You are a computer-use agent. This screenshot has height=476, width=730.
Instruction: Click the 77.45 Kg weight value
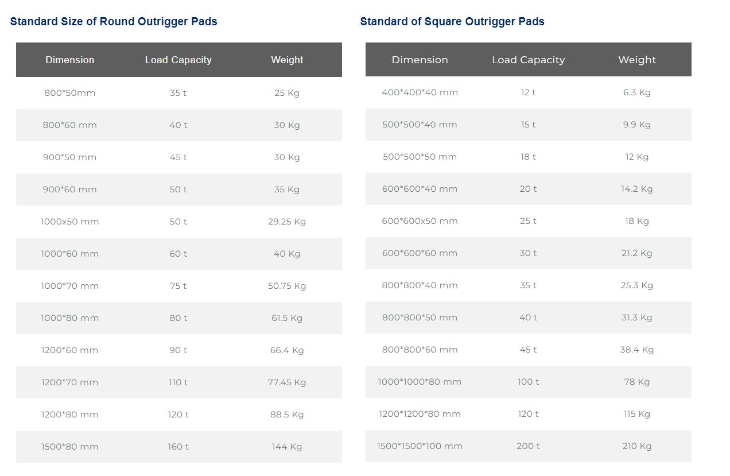tap(287, 382)
